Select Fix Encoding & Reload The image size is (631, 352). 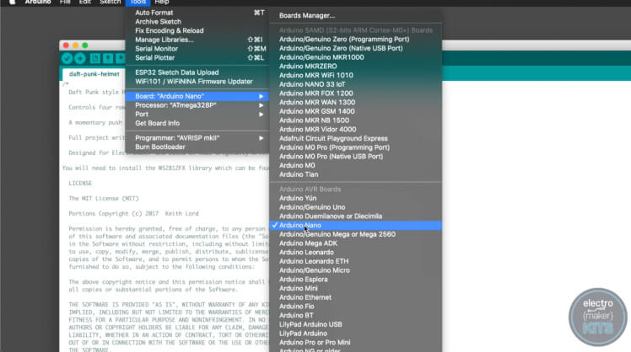(197, 30)
